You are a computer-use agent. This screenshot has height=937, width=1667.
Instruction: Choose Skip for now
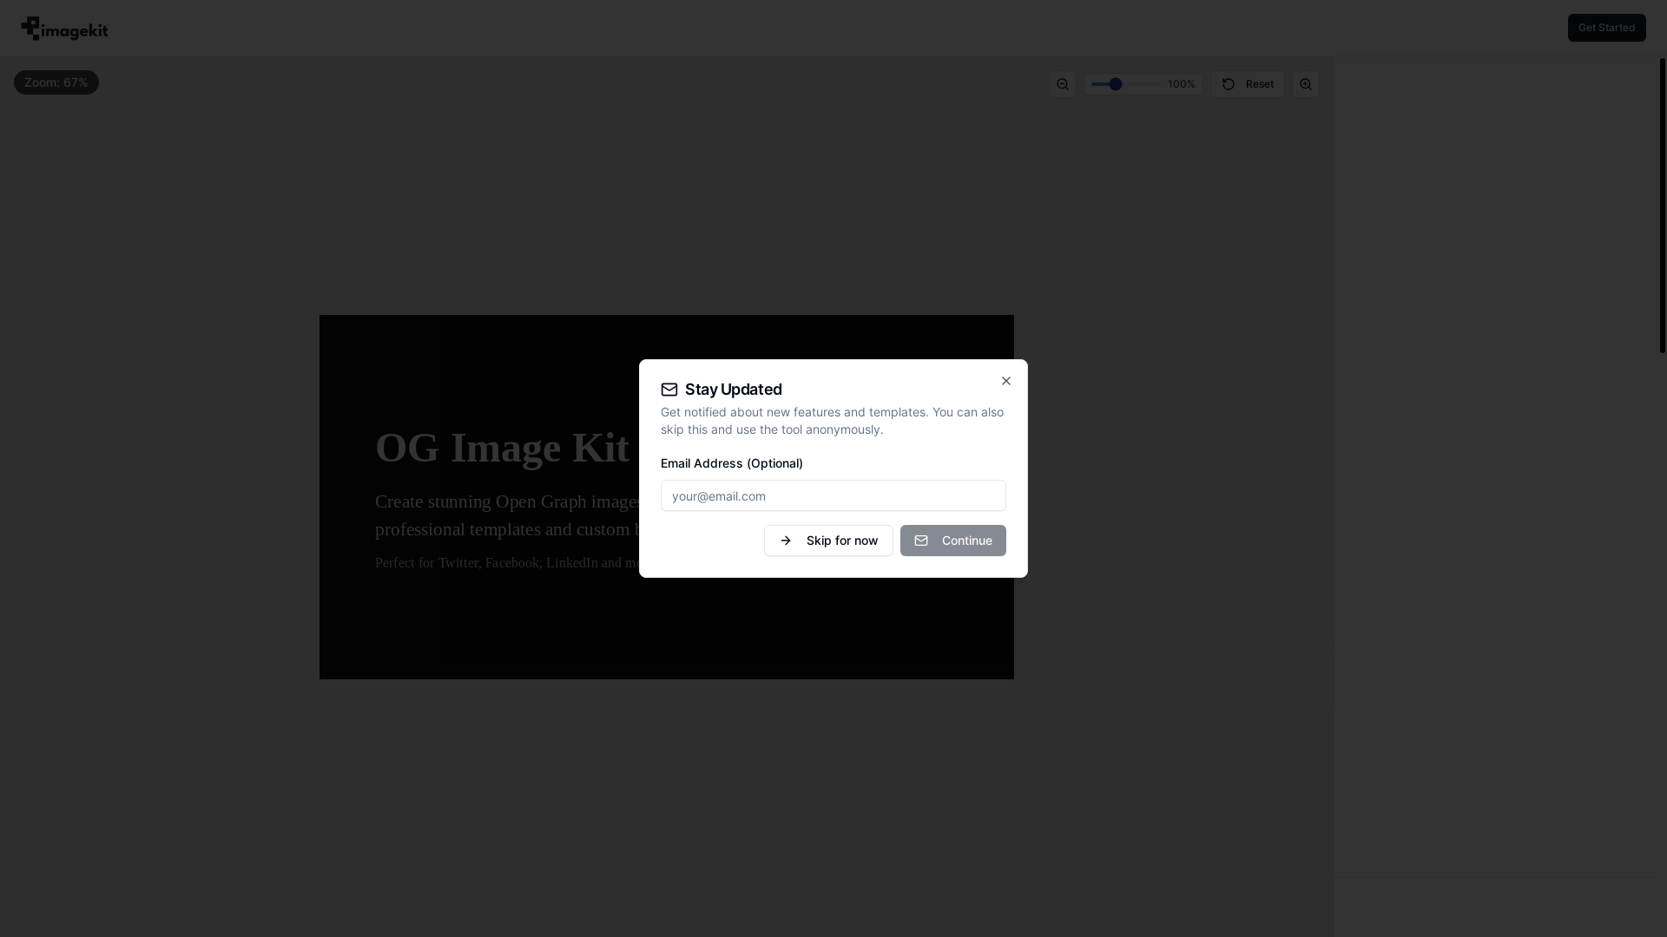[828, 541]
